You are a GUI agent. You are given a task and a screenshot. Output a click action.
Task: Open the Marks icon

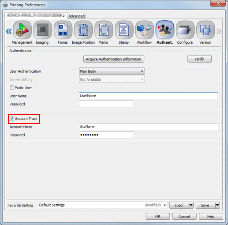(x=104, y=30)
